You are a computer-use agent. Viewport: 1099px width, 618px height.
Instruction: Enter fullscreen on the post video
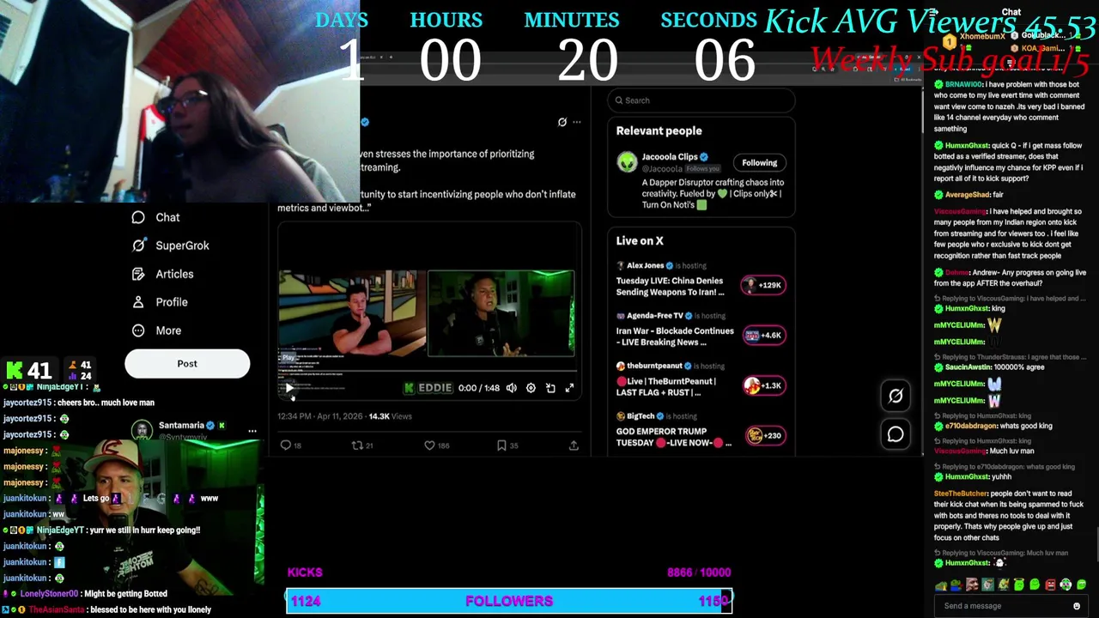pos(569,388)
